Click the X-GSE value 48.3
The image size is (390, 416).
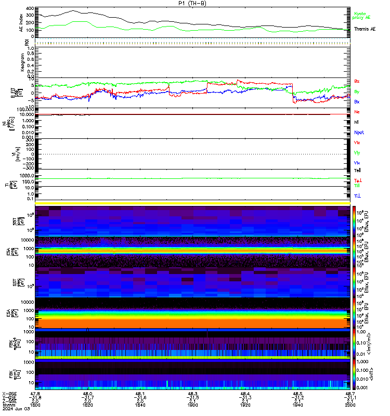192,394
